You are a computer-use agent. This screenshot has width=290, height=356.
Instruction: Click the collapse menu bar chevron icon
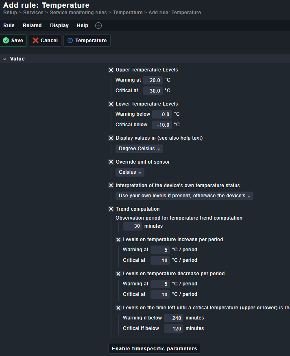[x=98, y=26]
